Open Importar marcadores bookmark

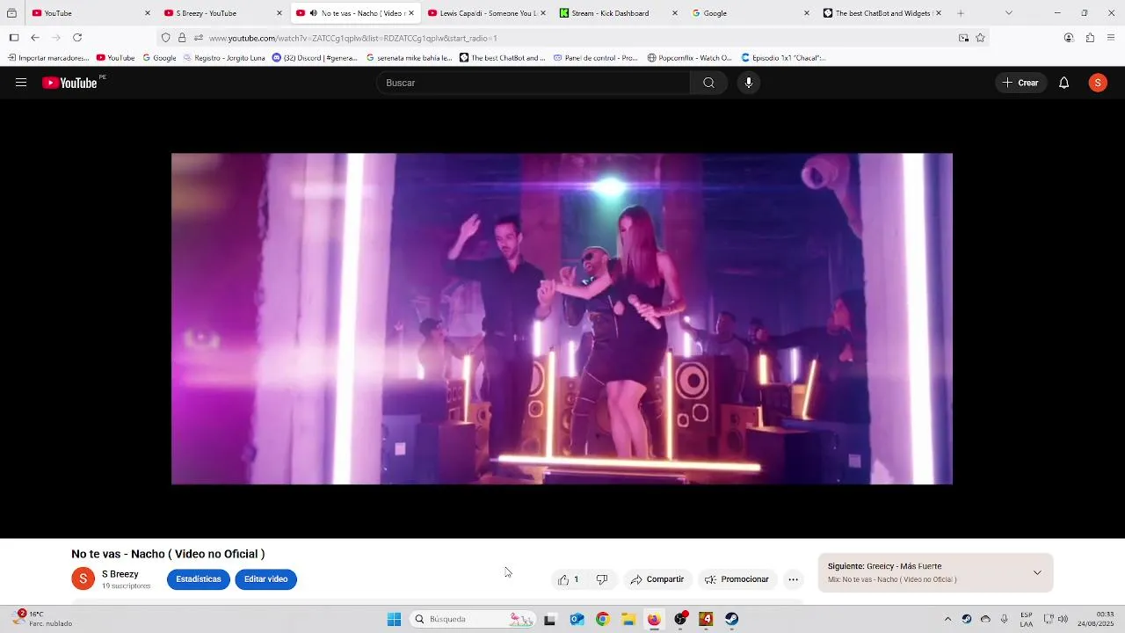[x=48, y=58]
